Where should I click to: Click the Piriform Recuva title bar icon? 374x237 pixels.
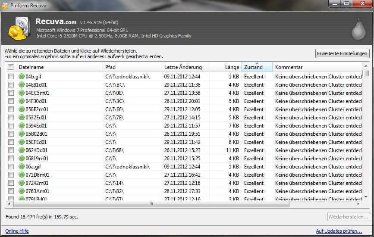pyautogui.click(x=4, y=6)
